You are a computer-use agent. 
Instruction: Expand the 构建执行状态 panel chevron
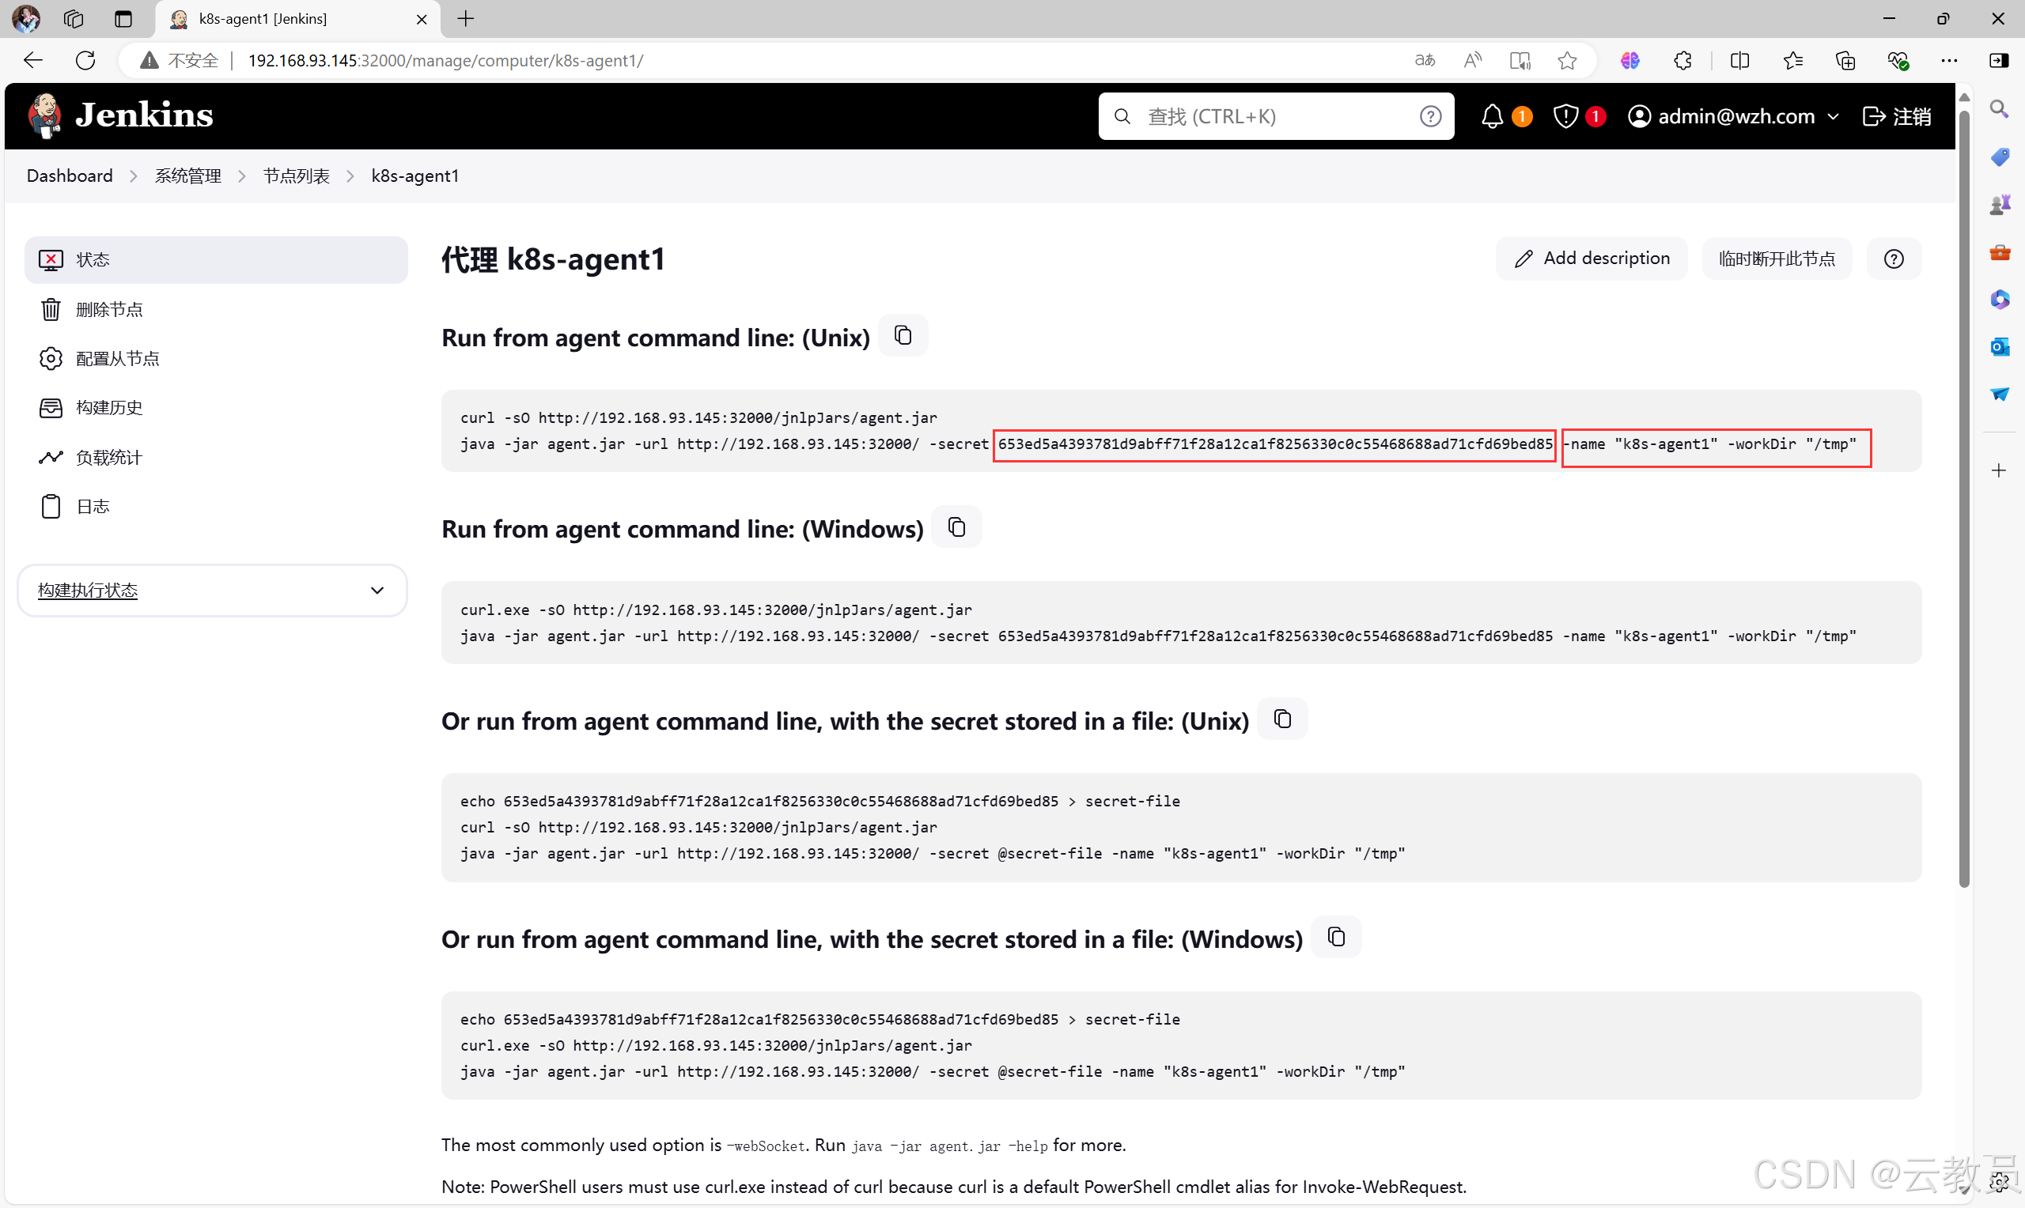(377, 590)
